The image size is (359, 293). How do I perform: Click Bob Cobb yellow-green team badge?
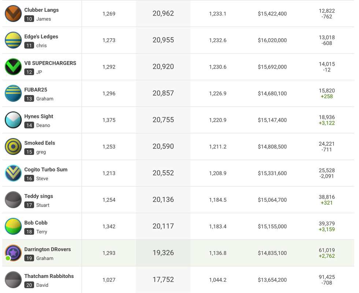13,226
